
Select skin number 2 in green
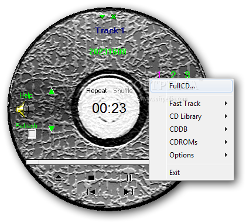point(173,75)
